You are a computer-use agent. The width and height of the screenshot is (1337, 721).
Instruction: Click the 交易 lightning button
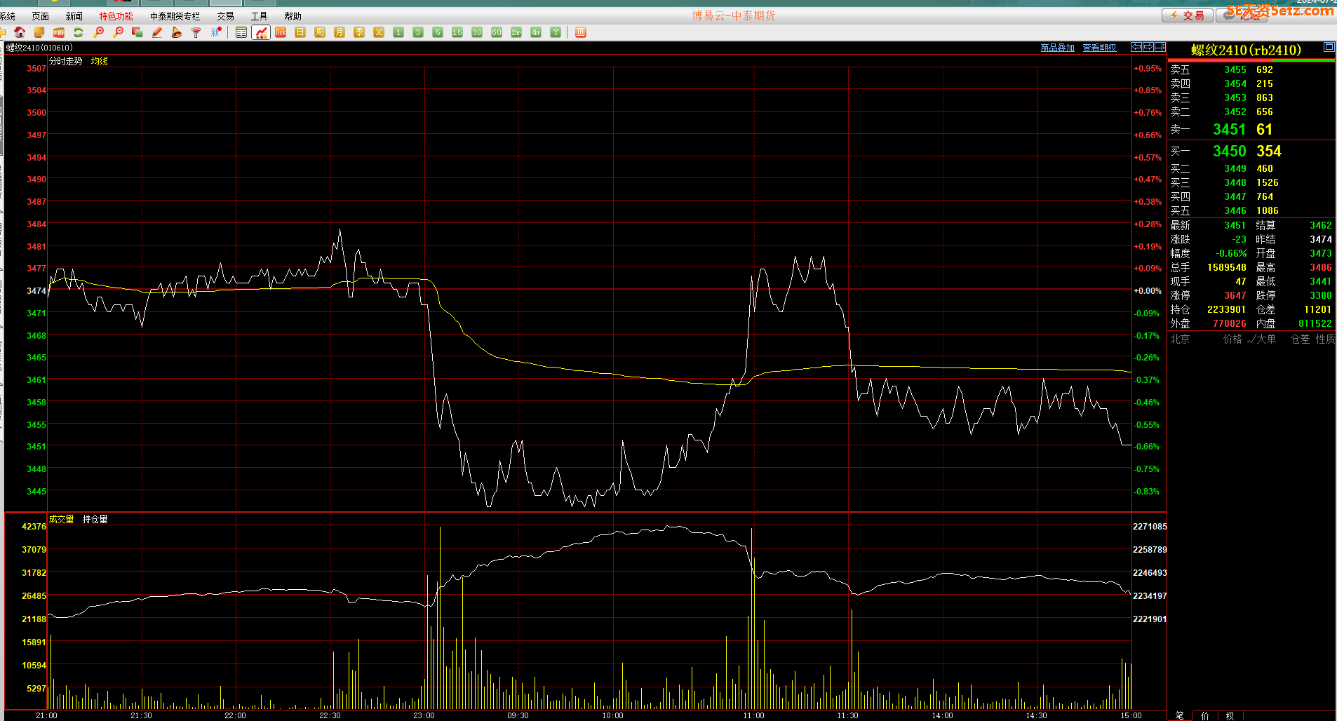(1187, 15)
